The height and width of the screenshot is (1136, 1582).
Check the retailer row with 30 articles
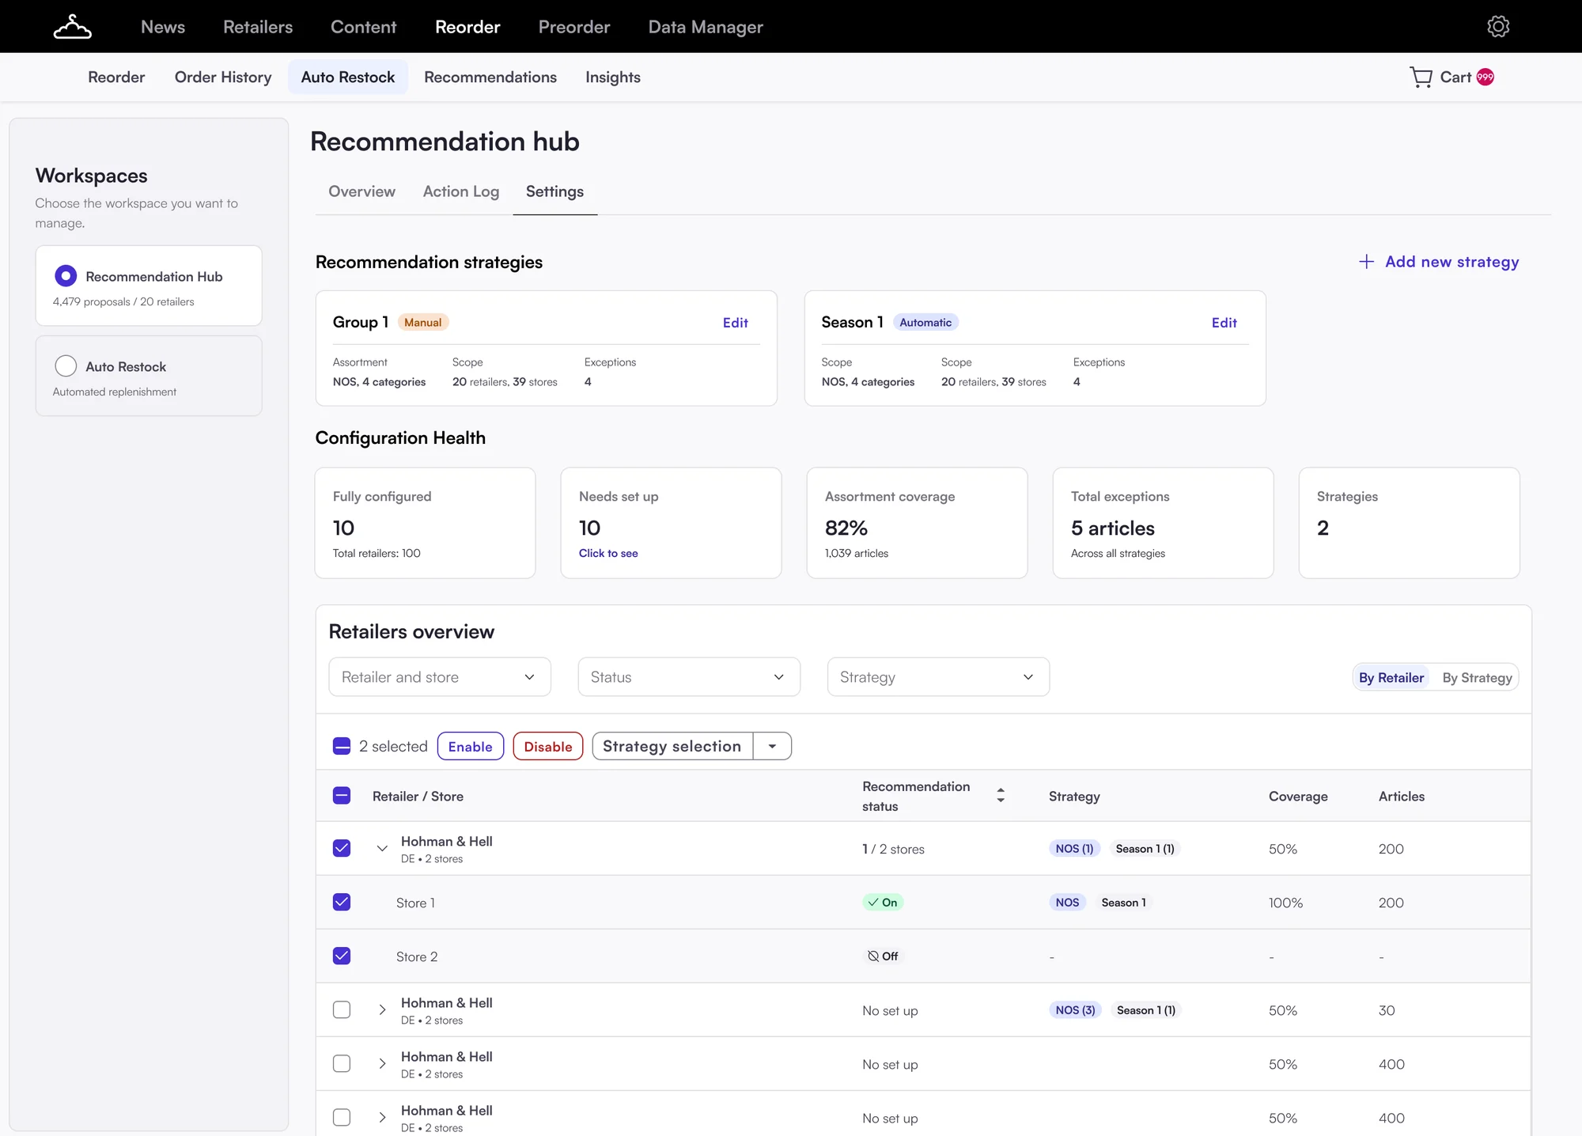342,1010
